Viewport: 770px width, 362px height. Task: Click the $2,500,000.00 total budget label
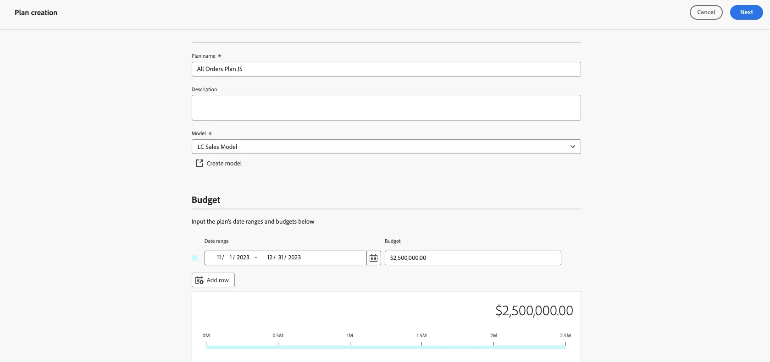[534, 311]
